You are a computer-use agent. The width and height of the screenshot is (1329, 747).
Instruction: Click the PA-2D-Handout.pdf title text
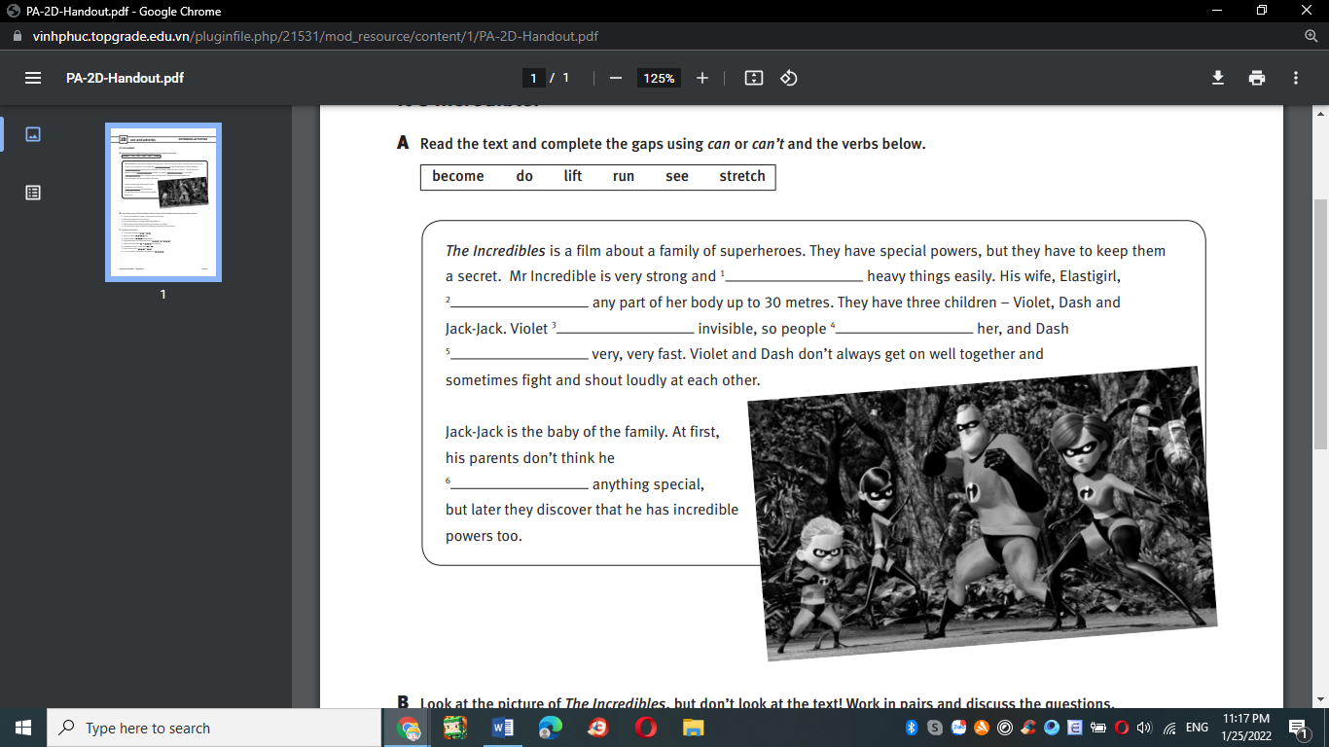[x=125, y=78]
